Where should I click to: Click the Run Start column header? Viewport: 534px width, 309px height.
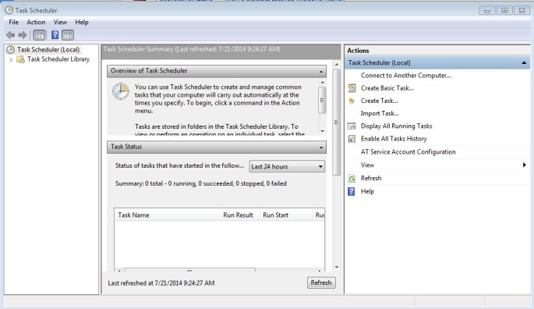coord(275,215)
